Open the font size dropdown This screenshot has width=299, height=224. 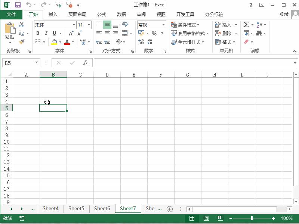89,25
